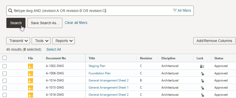Open the file icon for A-1016-DWG

(31, 95)
